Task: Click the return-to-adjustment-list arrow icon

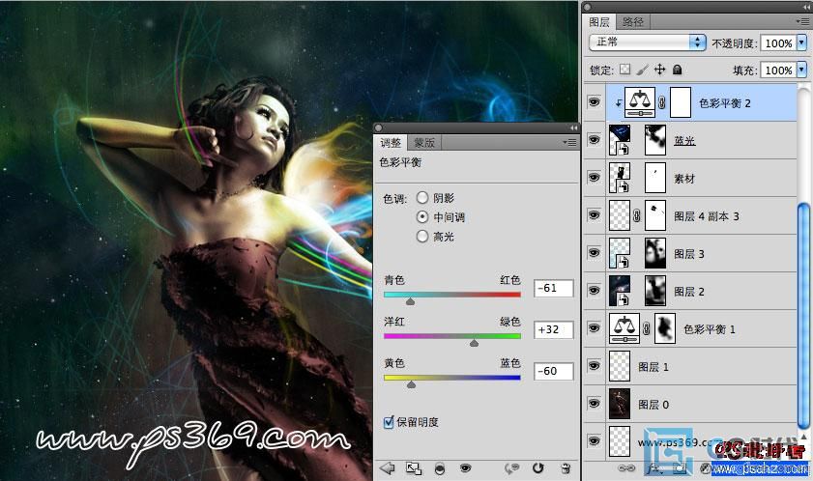Action: [387, 468]
